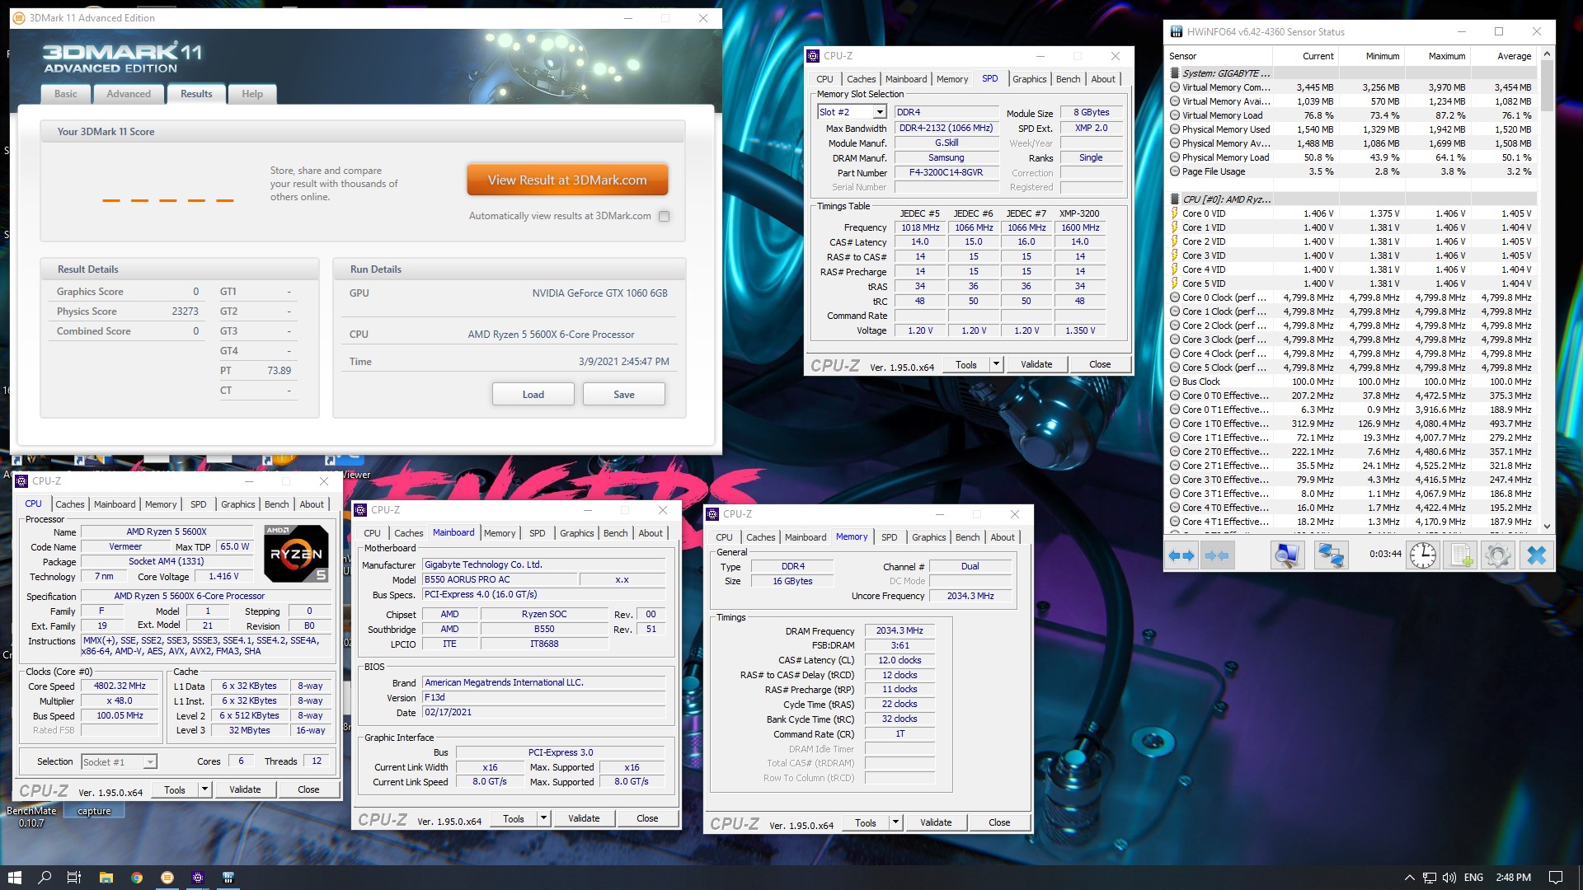
Task: Open Tools dropdown arrow in SPD window
Action: (996, 364)
